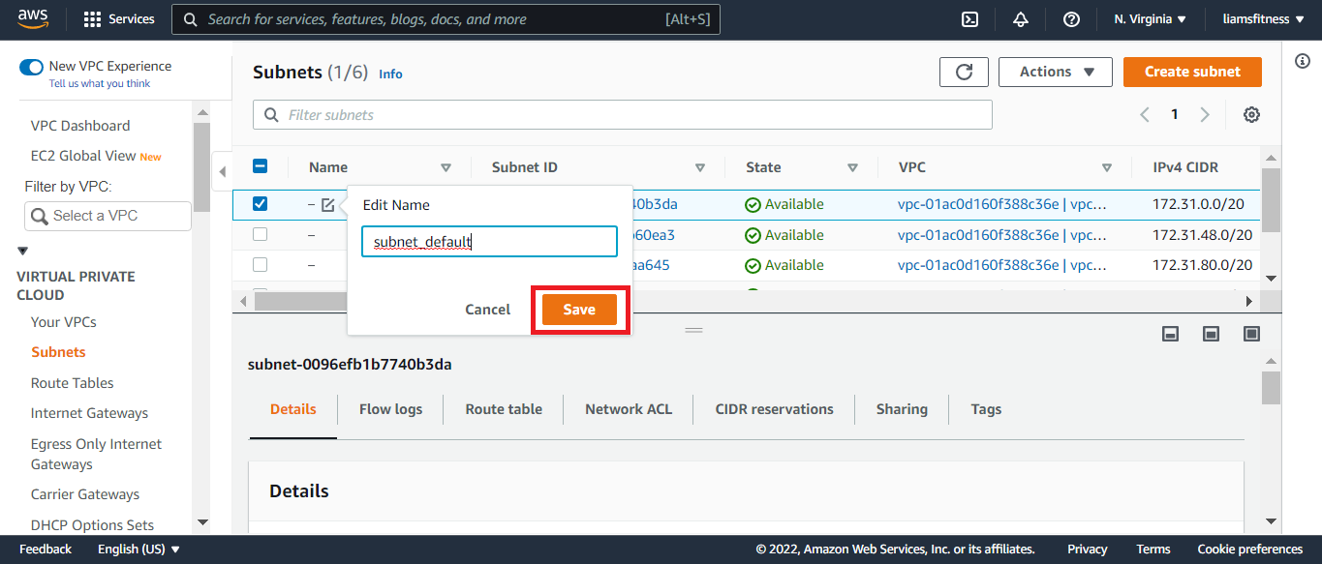Toggle New VPC Experience switch
Image resolution: width=1322 pixels, height=564 pixels.
tap(32, 67)
